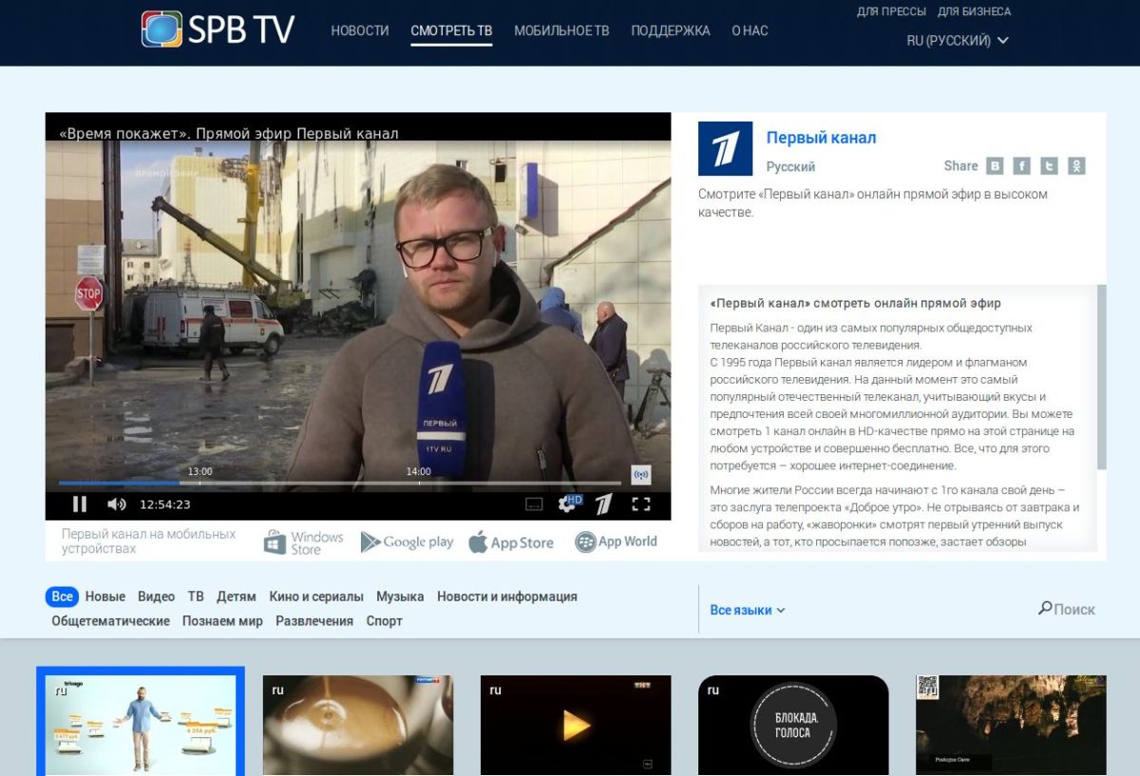Viewport: 1140px width, 776px height.
Task: Expand the RU (Русский) language dropdown
Action: [x=957, y=41]
